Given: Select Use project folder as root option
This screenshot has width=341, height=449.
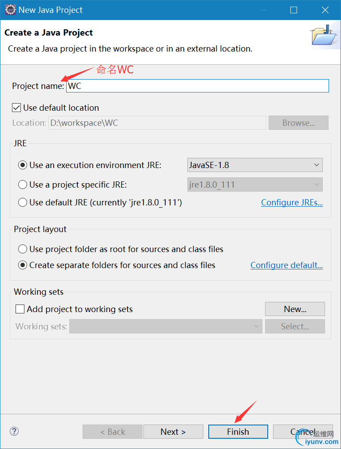Looking at the screenshot, I should click(23, 249).
